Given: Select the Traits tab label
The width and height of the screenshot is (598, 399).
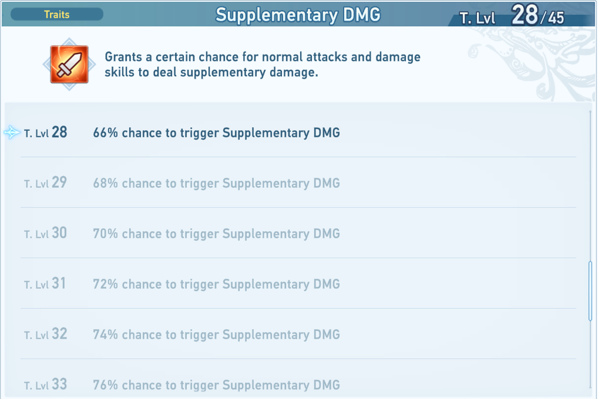Looking at the screenshot, I should point(57,14).
